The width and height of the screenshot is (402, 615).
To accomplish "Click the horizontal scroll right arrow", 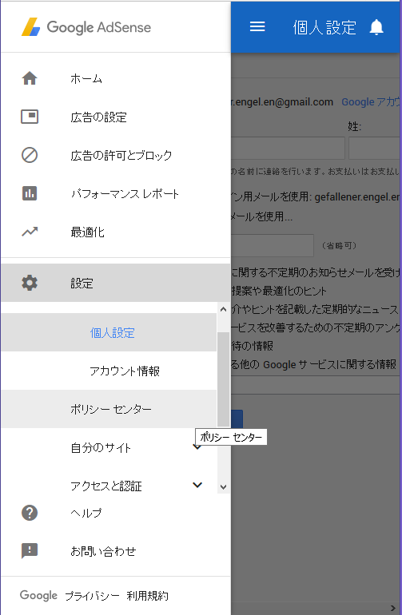I will tap(393, 609).
